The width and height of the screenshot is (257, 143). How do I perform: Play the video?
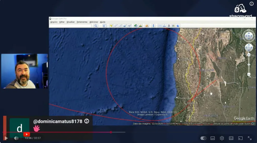[x=6, y=138]
